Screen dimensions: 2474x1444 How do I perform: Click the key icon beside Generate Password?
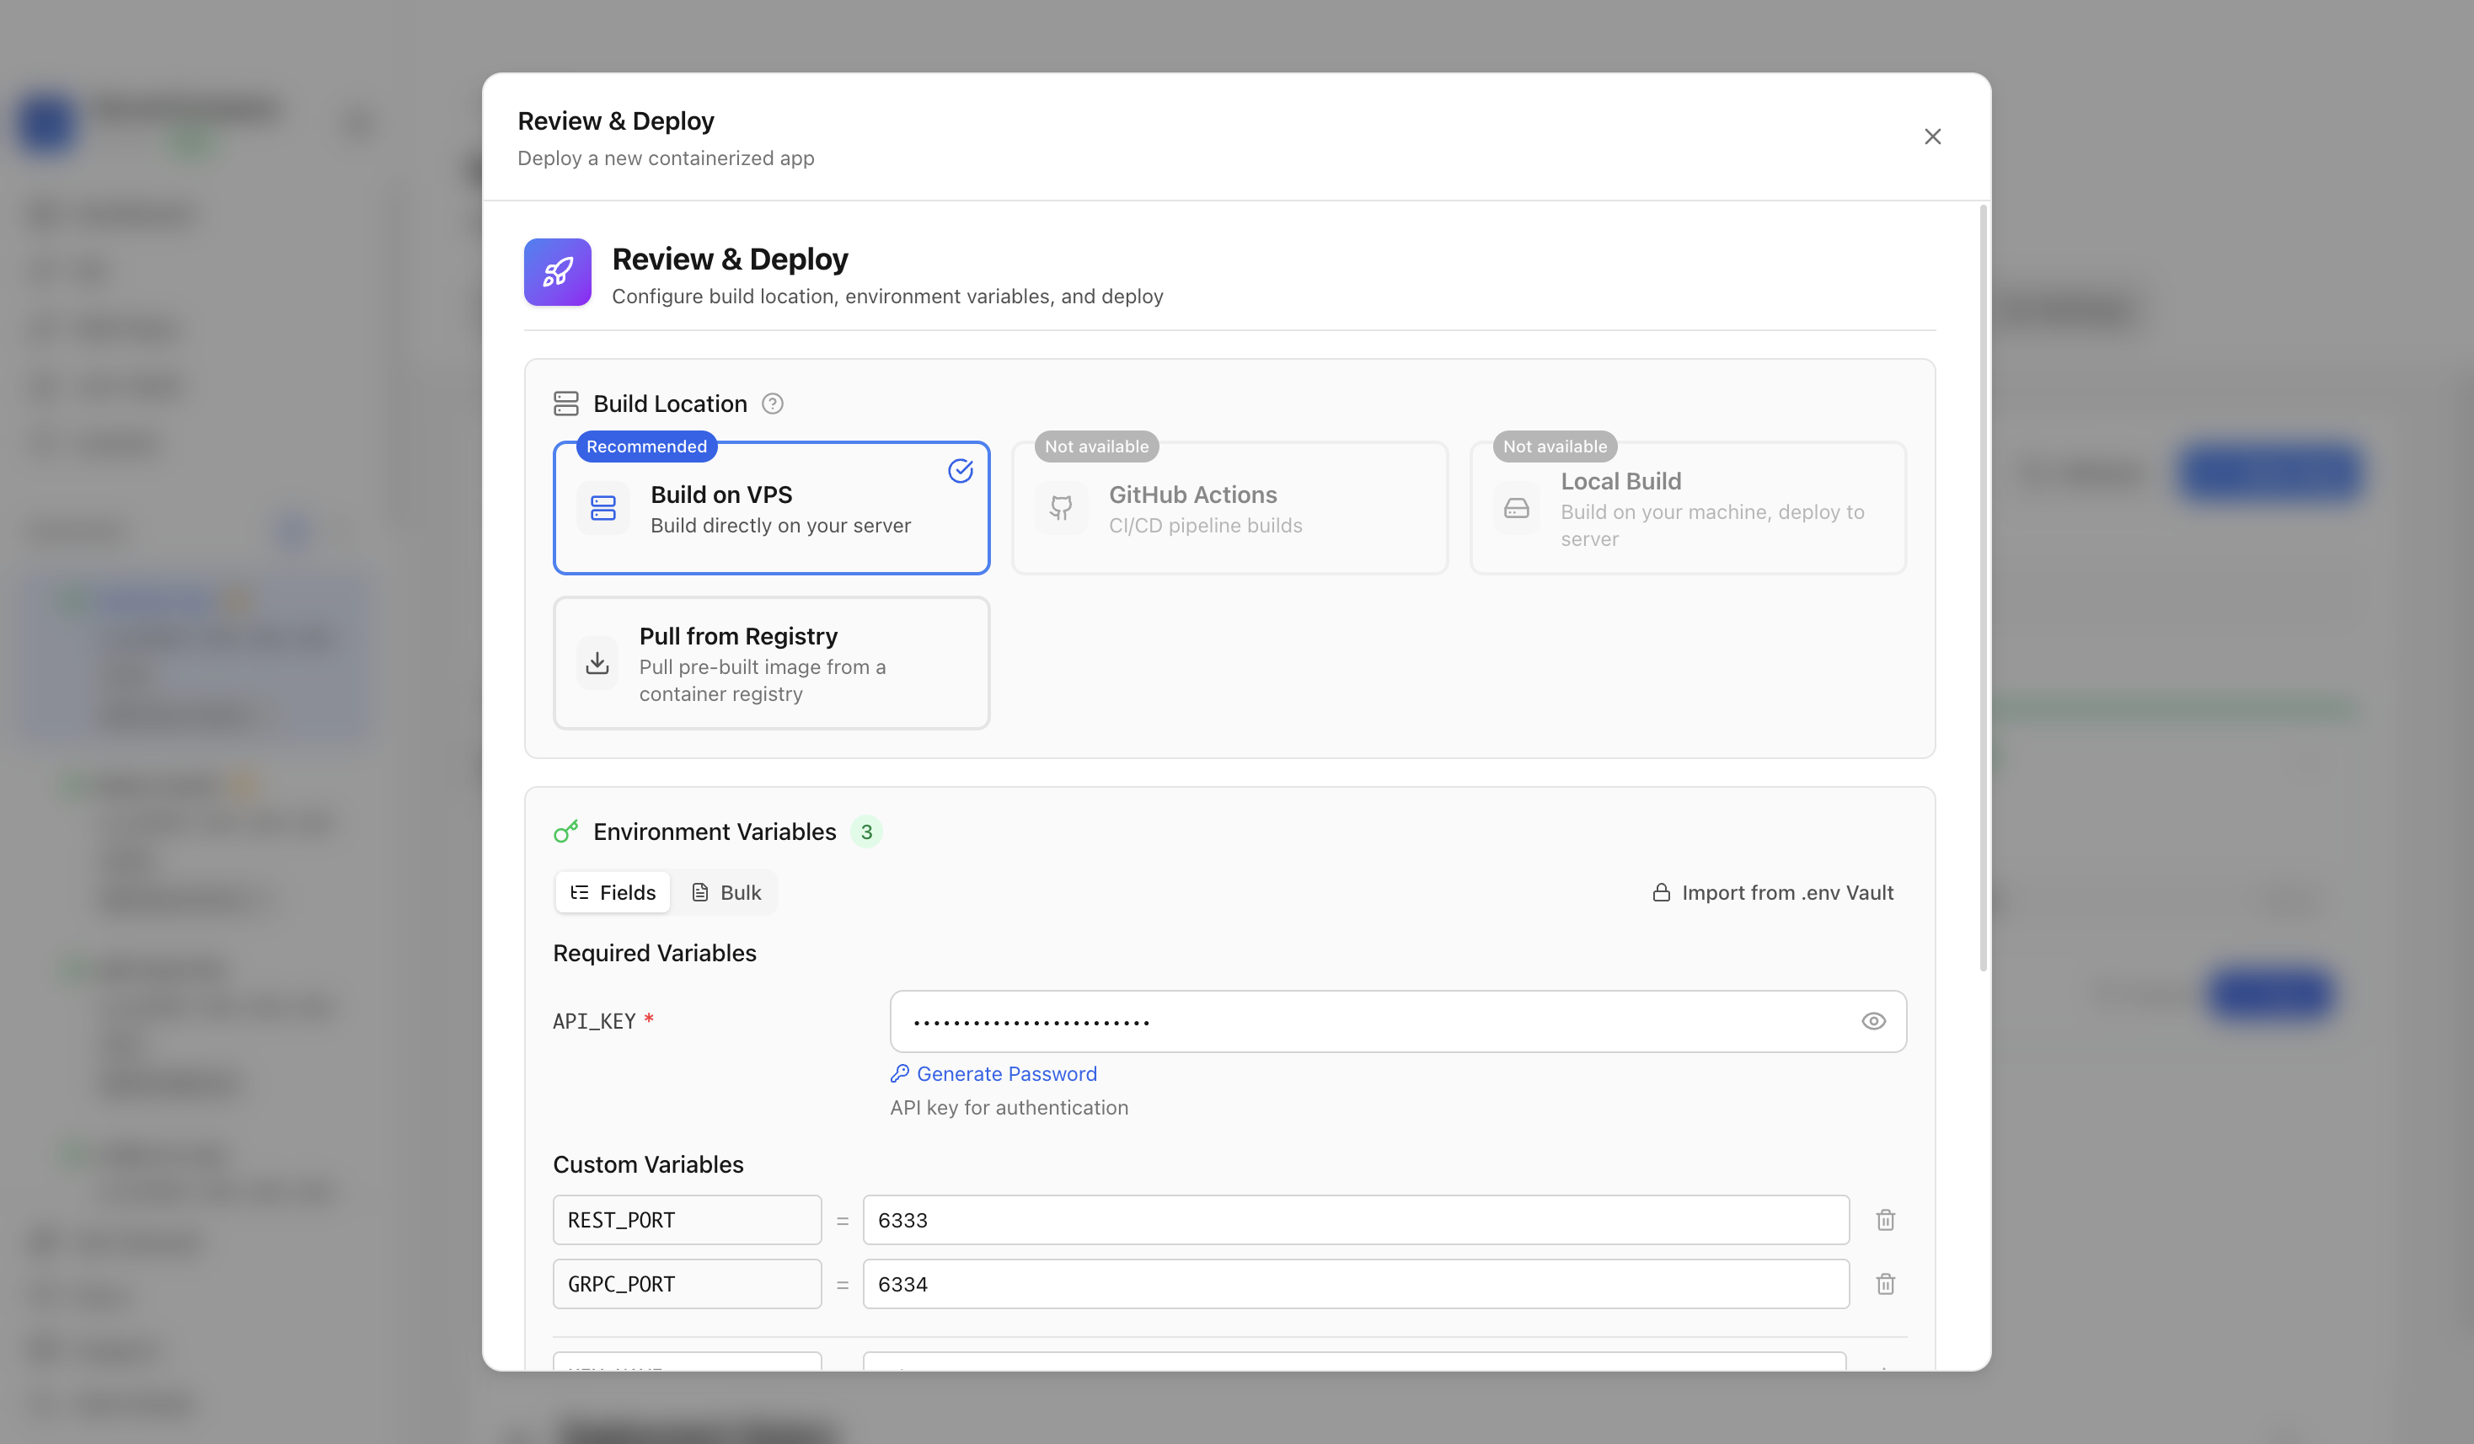click(899, 1074)
